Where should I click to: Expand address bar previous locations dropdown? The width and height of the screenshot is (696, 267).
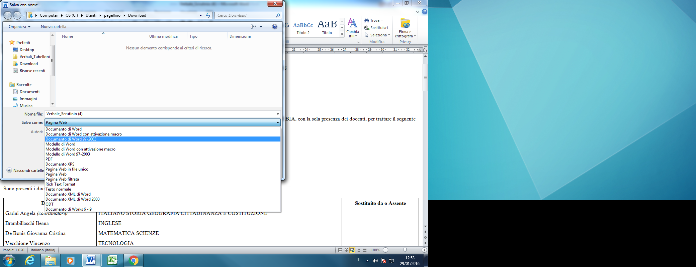200,15
